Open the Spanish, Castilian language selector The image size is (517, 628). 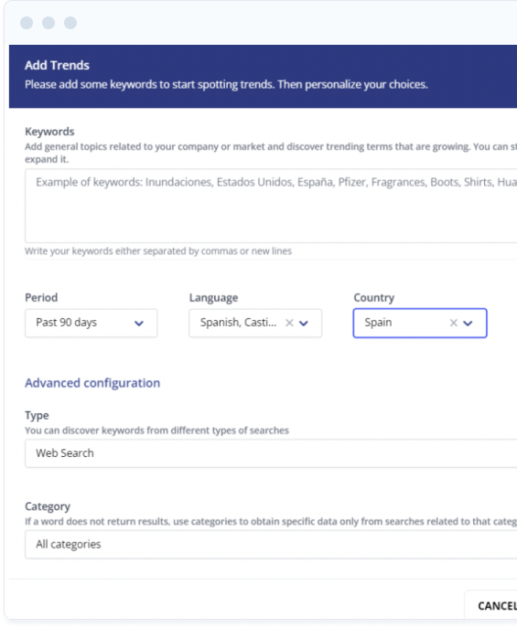pyautogui.click(x=255, y=323)
